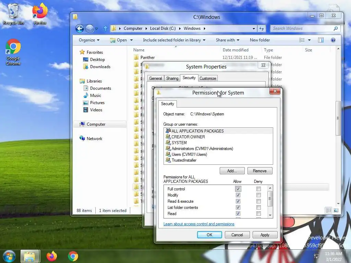
Task: Click the Up folder arrow icon
Action: point(105,28)
